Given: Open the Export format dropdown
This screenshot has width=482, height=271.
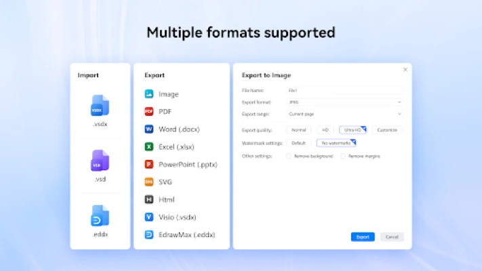Looking at the screenshot, I should 344,102.
